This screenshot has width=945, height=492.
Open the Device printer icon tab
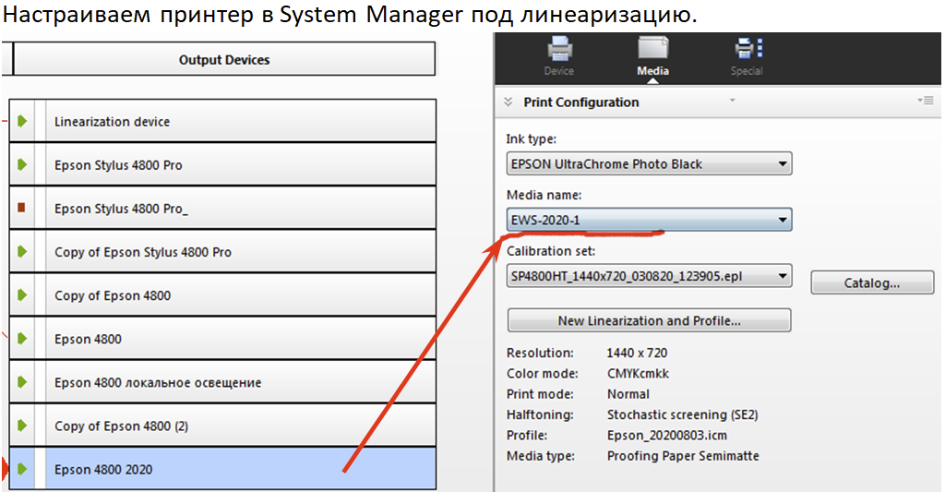[558, 56]
